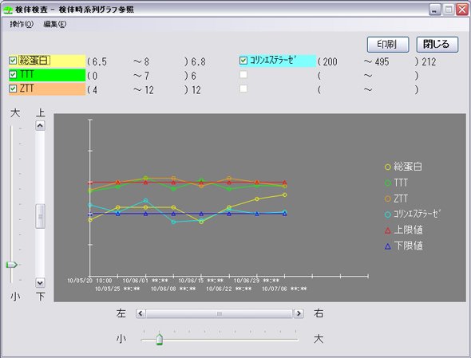Click the 下限値 blue triangle legend marker
This screenshot has width=471, height=358.
[x=388, y=246]
